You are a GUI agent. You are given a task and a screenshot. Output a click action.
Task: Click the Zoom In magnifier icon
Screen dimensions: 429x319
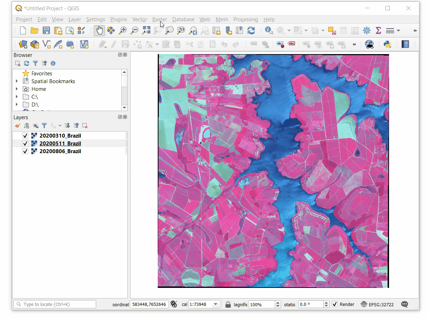[122, 30]
